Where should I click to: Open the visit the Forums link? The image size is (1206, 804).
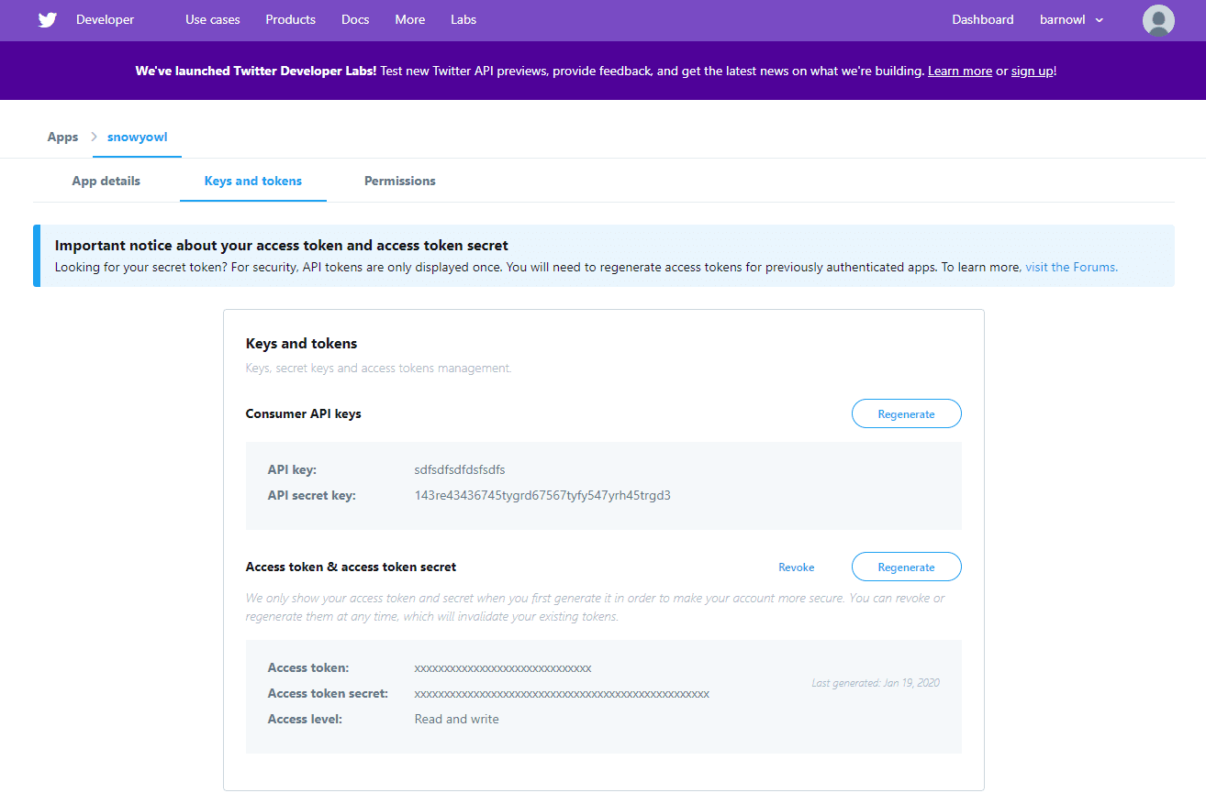click(x=1071, y=268)
